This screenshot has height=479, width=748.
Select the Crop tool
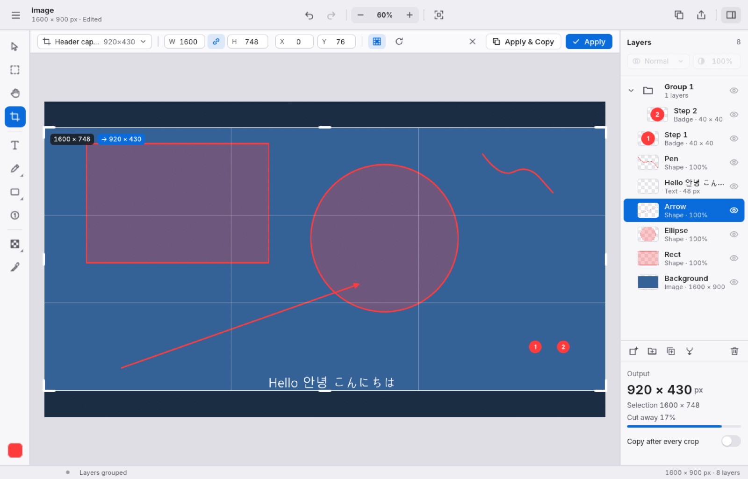[x=15, y=116]
